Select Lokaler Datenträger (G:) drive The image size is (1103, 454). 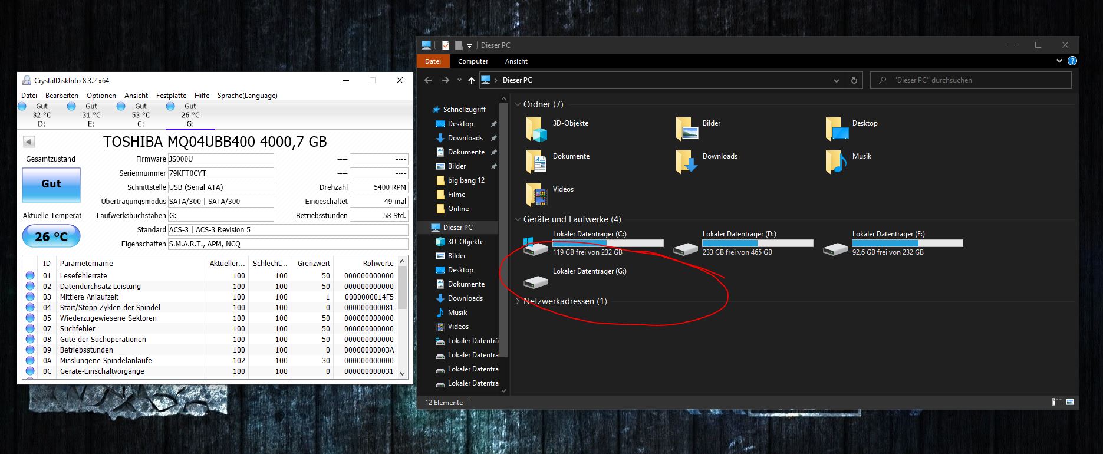[x=575, y=278]
